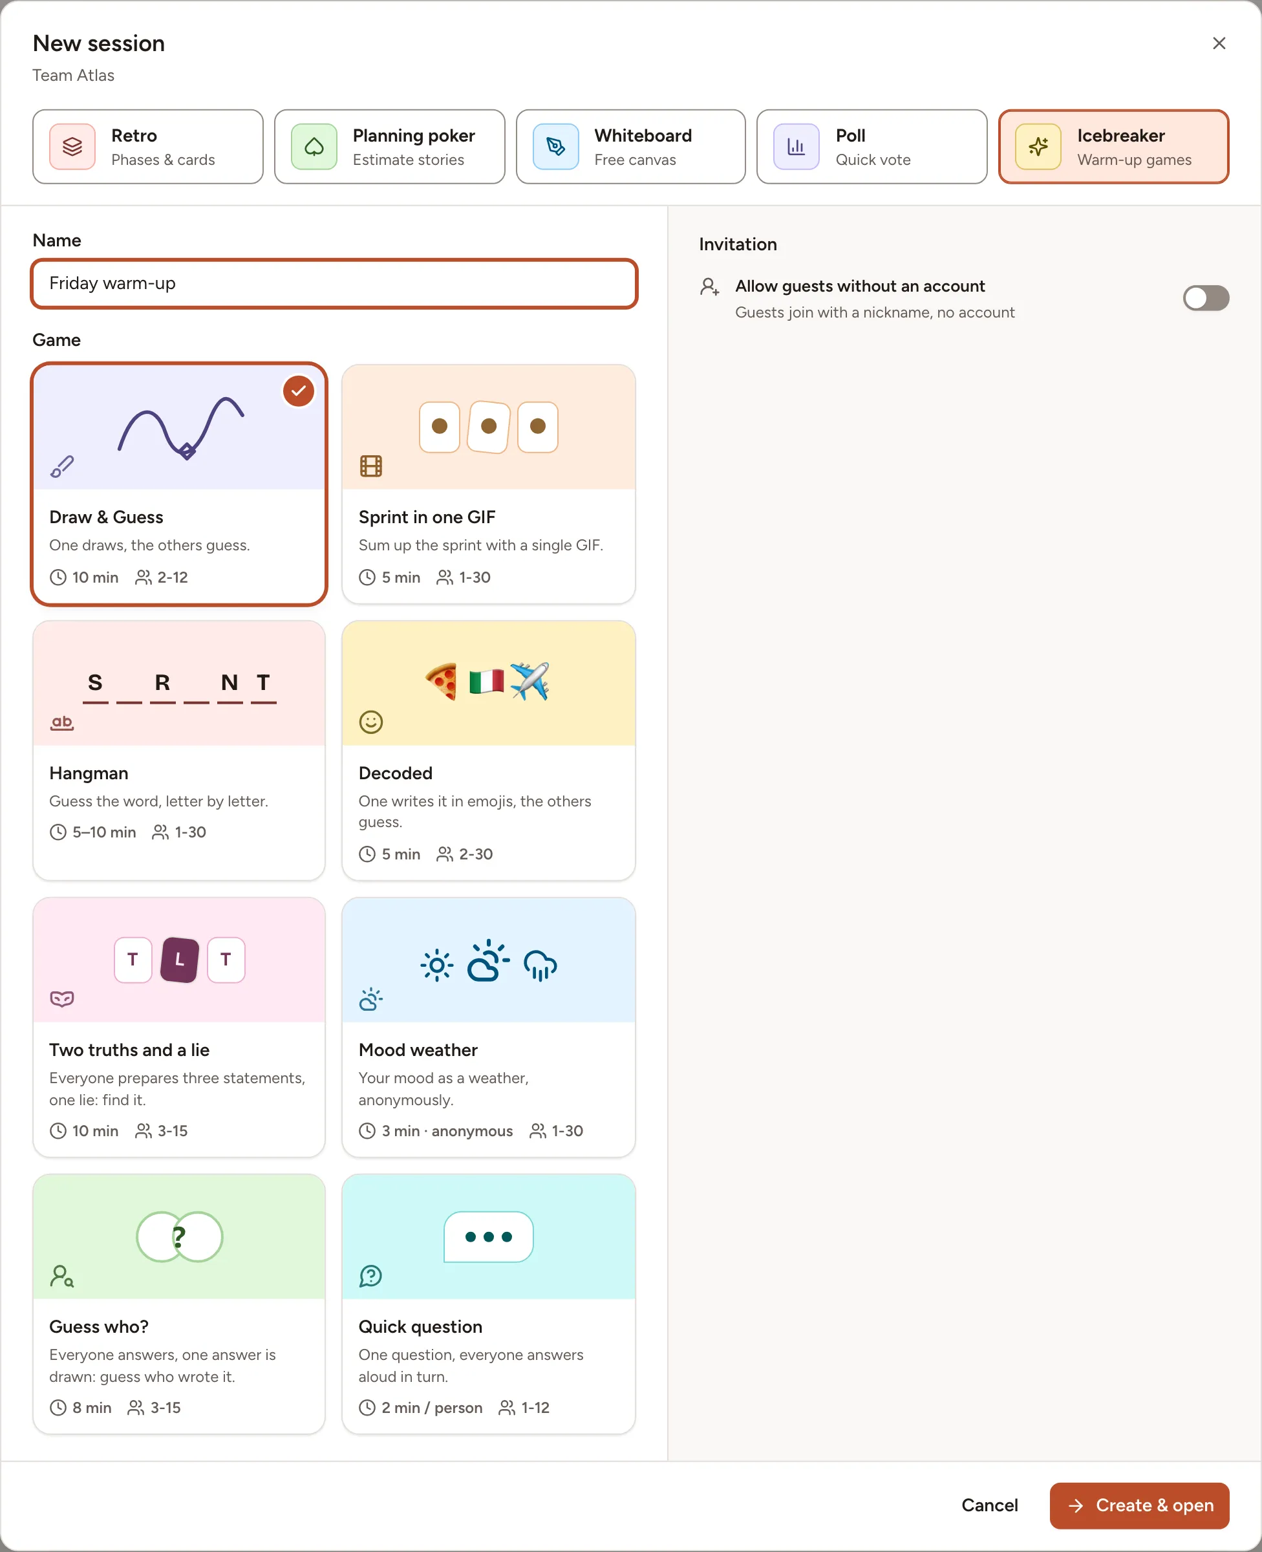Click the paintbrush icon on Draw & Guess
The width and height of the screenshot is (1262, 1552).
pyautogui.click(x=62, y=467)
